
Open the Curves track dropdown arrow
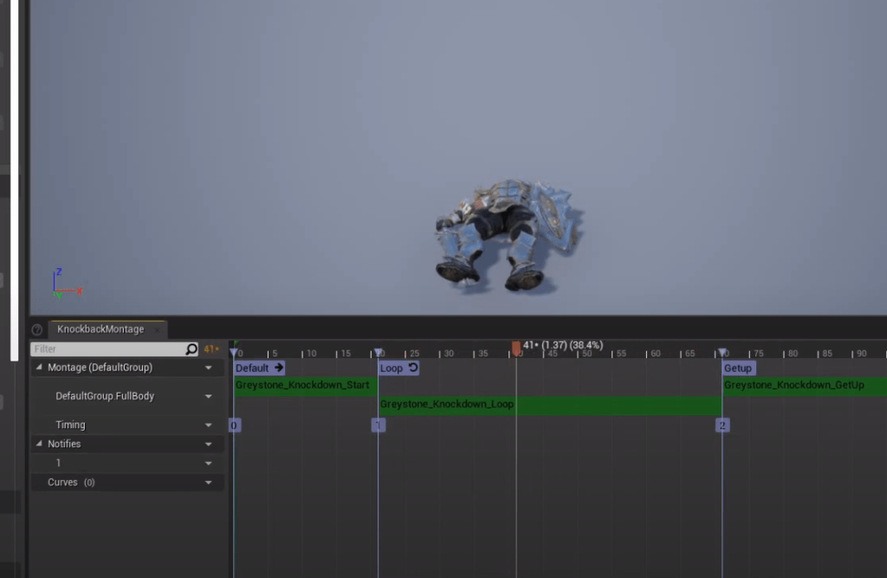208,483
